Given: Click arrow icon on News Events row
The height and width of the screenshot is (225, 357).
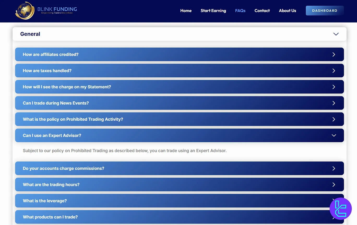Looking at the screenshot, I should (334, 103).
